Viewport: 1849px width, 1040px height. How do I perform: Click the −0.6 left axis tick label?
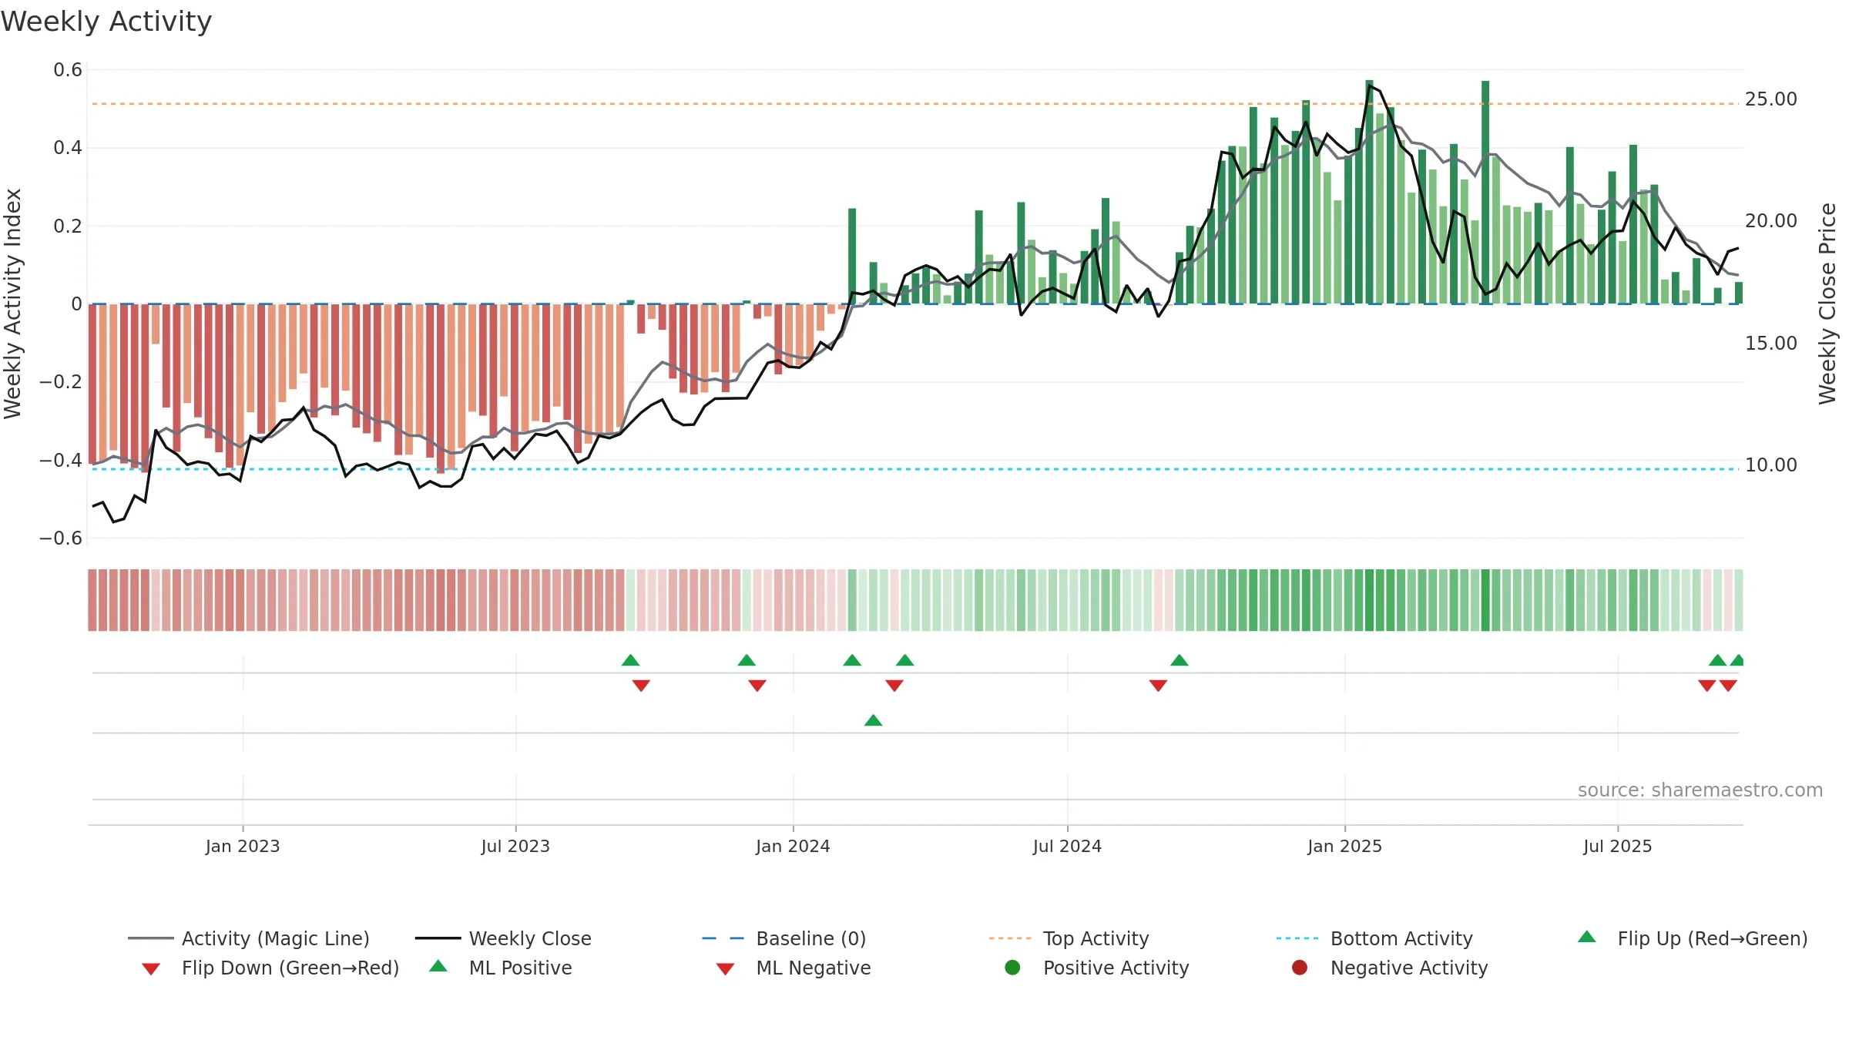(61, 538)
